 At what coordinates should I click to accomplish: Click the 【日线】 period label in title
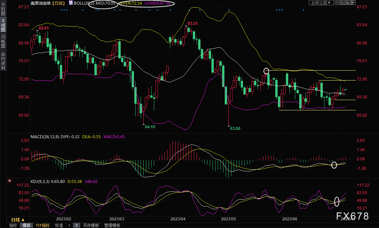point(58,3)
